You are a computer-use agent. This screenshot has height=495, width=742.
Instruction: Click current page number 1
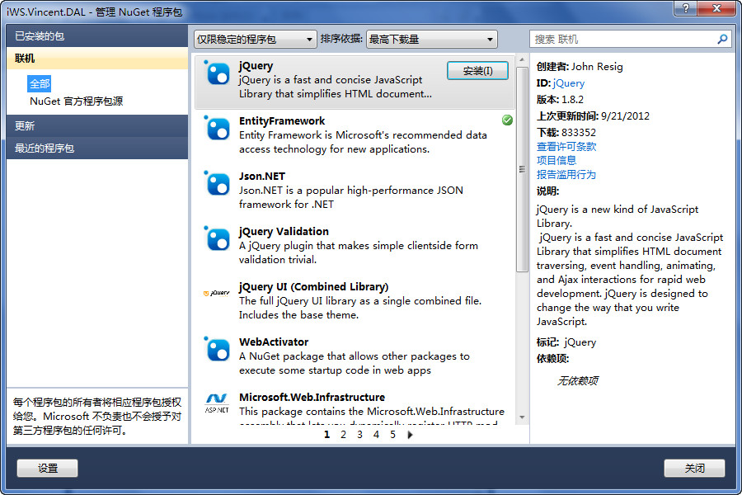point(326,435)
